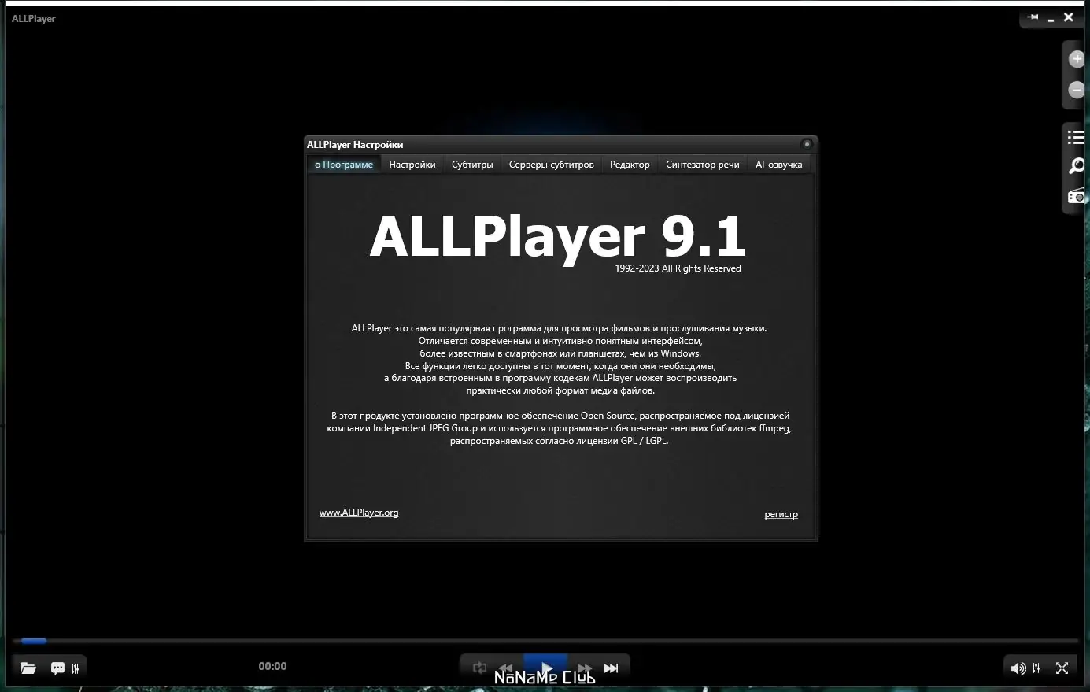Switch to the Настройки tab
This screenshot has width=1090, height=692.
click(412, 165)
